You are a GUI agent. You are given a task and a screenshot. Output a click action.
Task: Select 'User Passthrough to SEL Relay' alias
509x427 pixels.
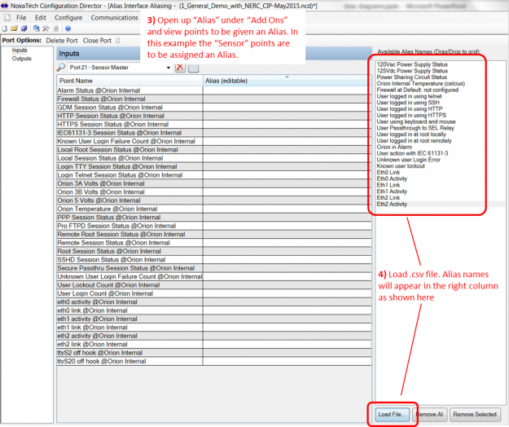tap(415, 128)
